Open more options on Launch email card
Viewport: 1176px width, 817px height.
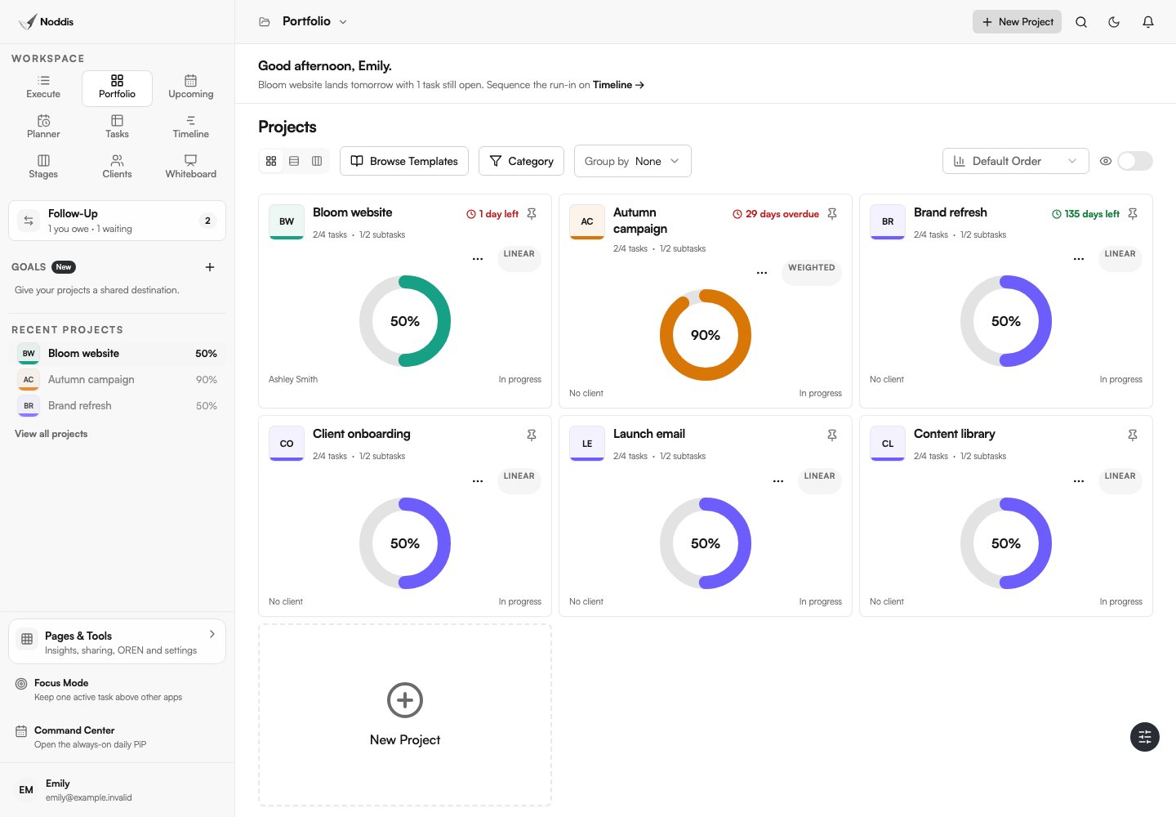(x=778, y=481)
